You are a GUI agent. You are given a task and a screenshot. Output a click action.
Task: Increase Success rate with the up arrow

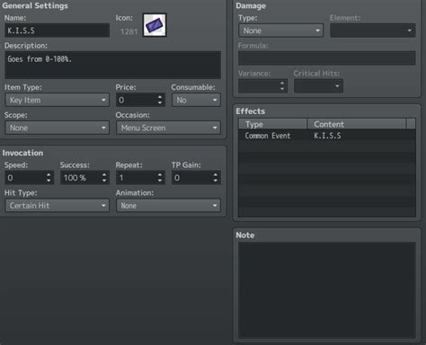[104, 175]
